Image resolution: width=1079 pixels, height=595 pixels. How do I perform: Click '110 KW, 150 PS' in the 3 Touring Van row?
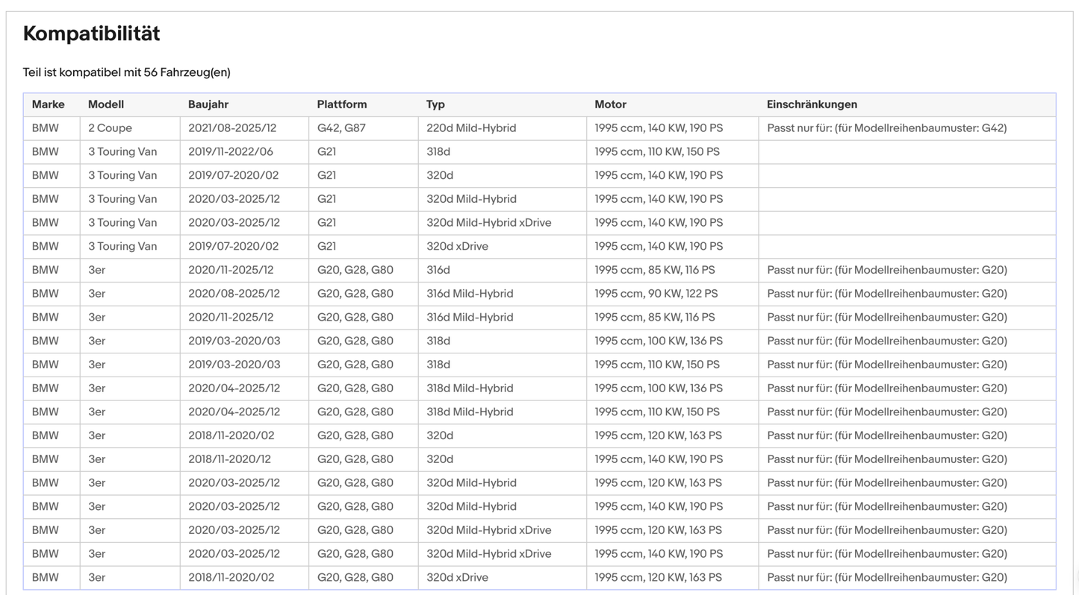[x=684, y=151]
